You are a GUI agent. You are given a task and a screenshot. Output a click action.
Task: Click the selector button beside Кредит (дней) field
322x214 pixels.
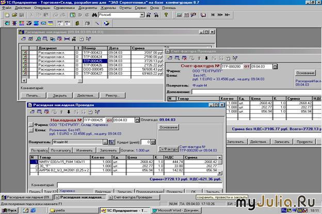[x=153, y=142]
